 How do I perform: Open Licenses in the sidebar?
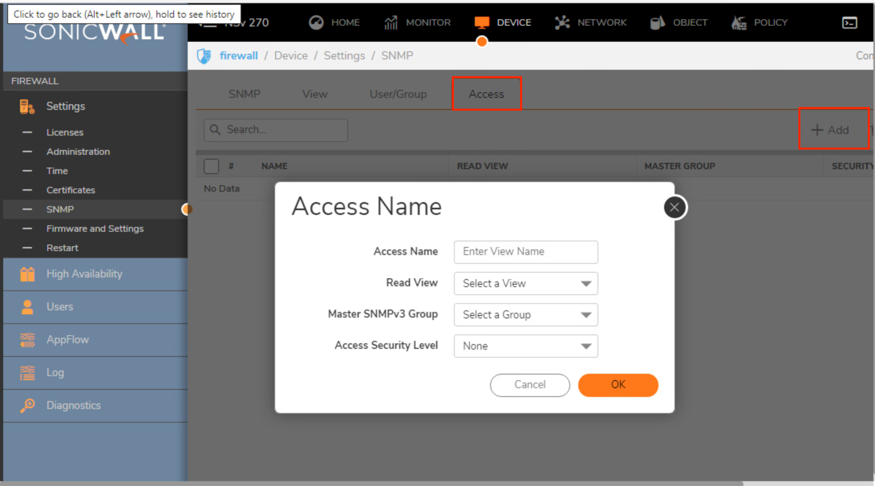click(x=65, y=132)
